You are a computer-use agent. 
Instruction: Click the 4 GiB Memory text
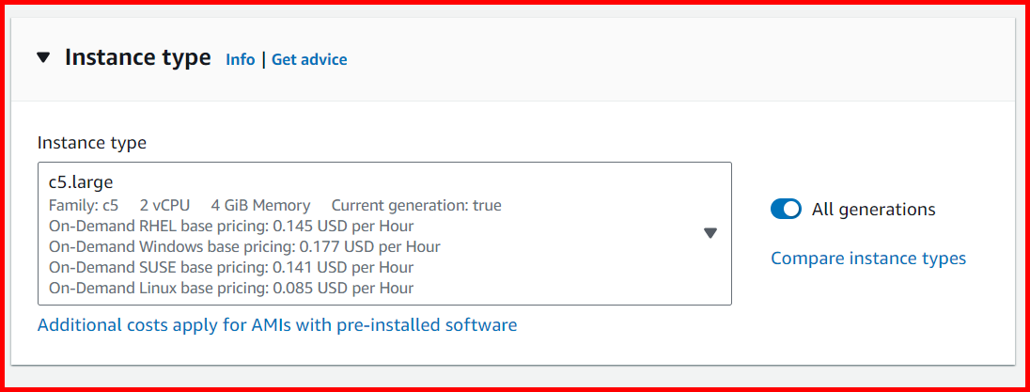tap(260, 205)
